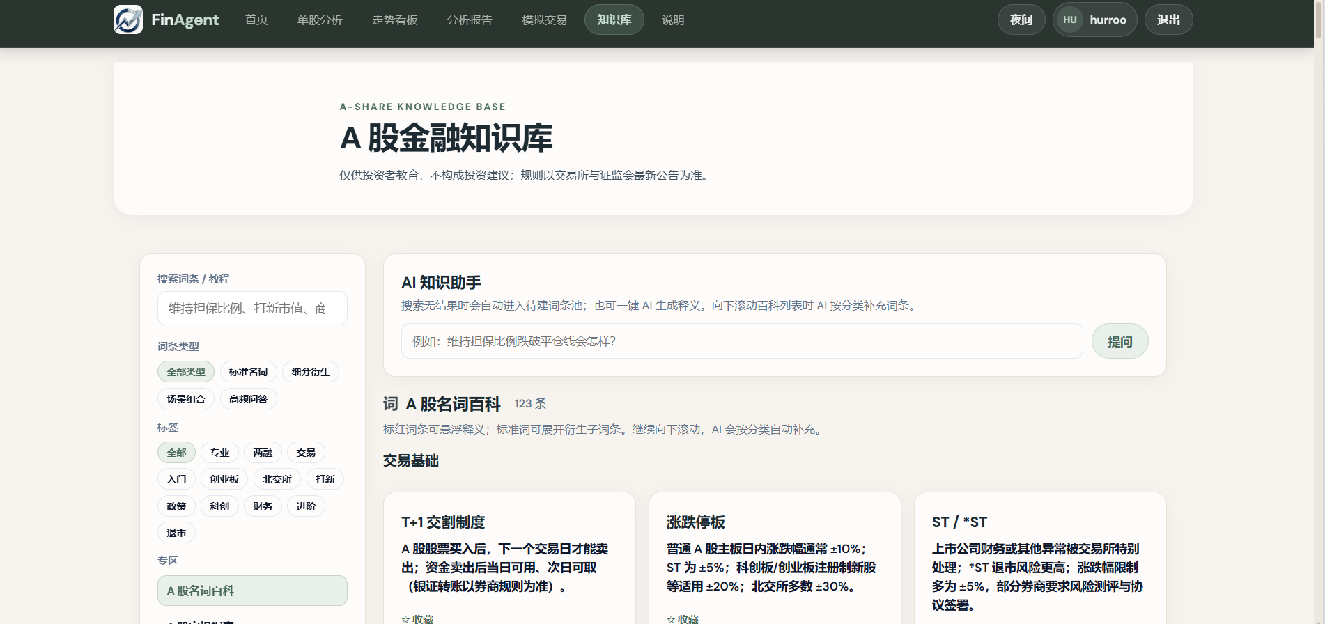The height and width of the screenshot is (624, 1325).
Task: Filter by the 财务 tag
Action: click(263, 506)
